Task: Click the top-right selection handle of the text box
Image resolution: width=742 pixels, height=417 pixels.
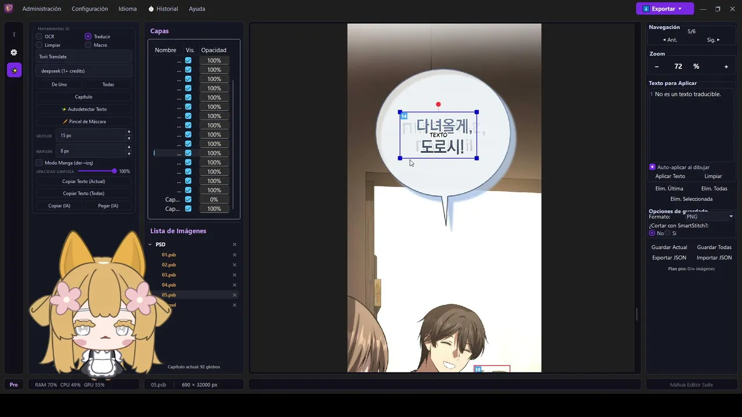Action: click(477, 112)
